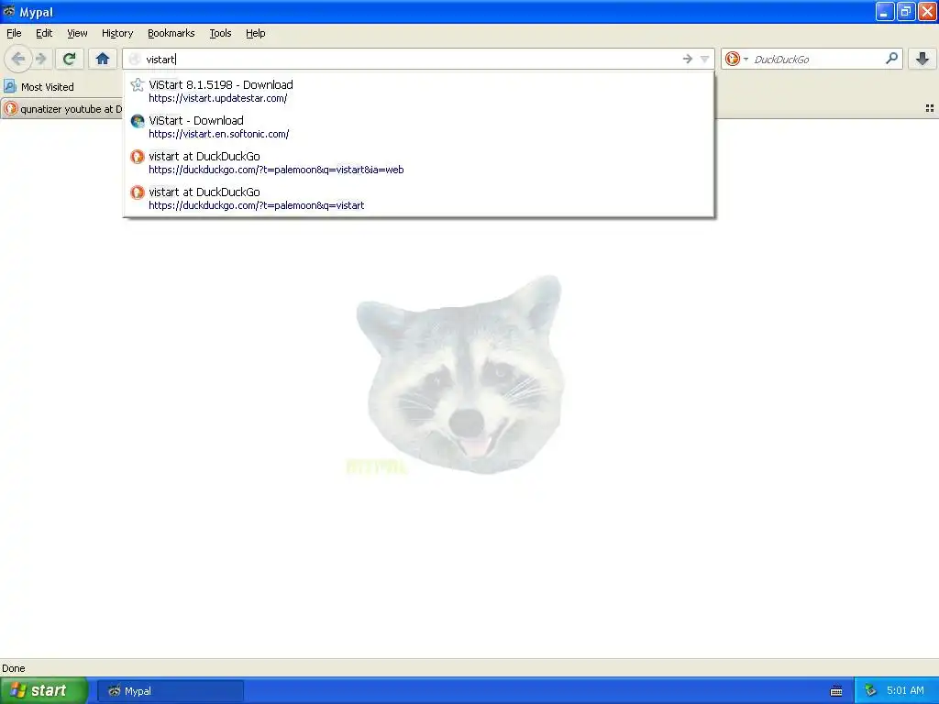Select ViStart 8.1.5198 - Download suggestion
Viewport: 939px width, 704px height.
[418, 91]
